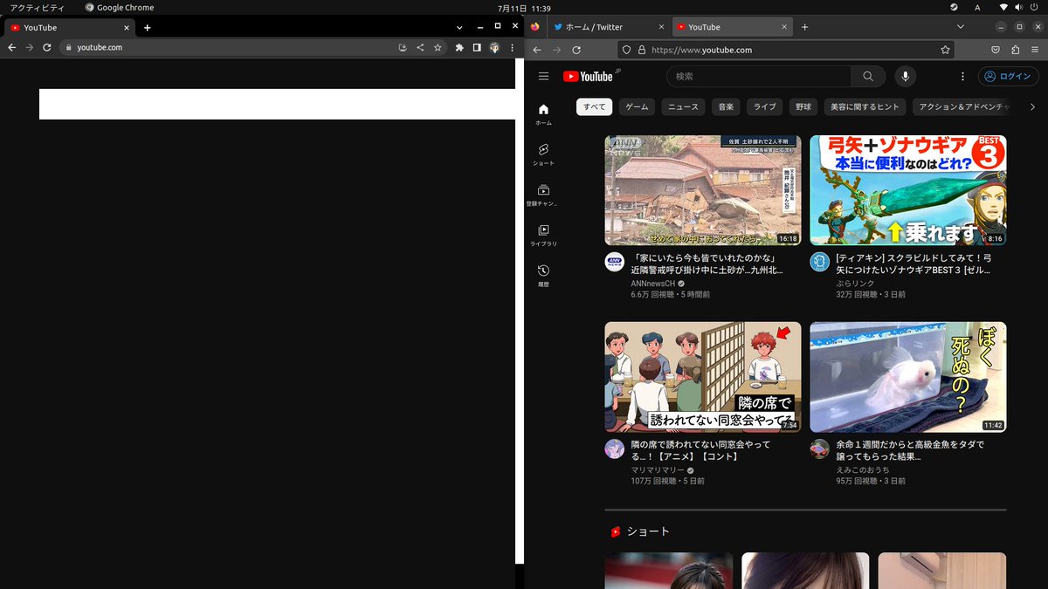Open Chrome tab search chevron
This screenshot has width=1048, height=589.
tap(459, 28)
